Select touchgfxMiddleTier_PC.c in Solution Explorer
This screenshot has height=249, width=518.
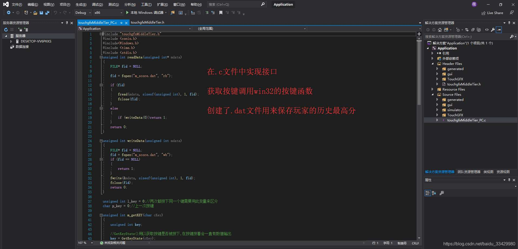point(466,120)
